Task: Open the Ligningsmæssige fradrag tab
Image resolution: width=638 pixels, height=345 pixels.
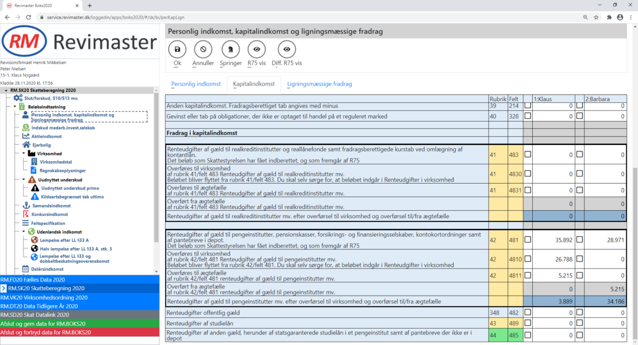Action: point(319,84)
